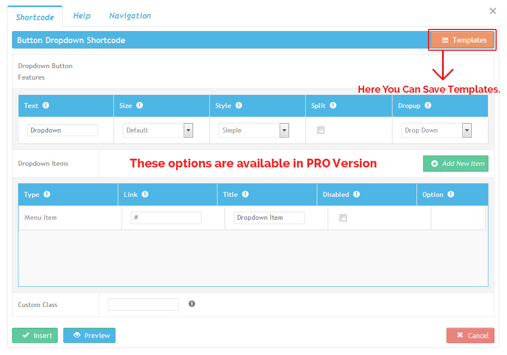507x355 pixels.
Task: Click info icon beside Style header
Action: [239, 106]
